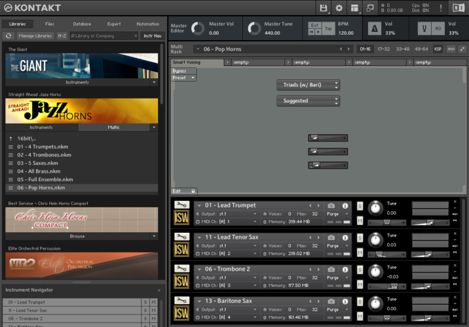Remove 01 - Lead Trumpet with its X icon
The image size is (469, 327).
pos(455,202)
